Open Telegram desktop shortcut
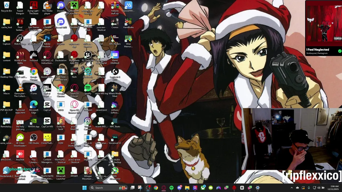 click(x=88, y=106)
